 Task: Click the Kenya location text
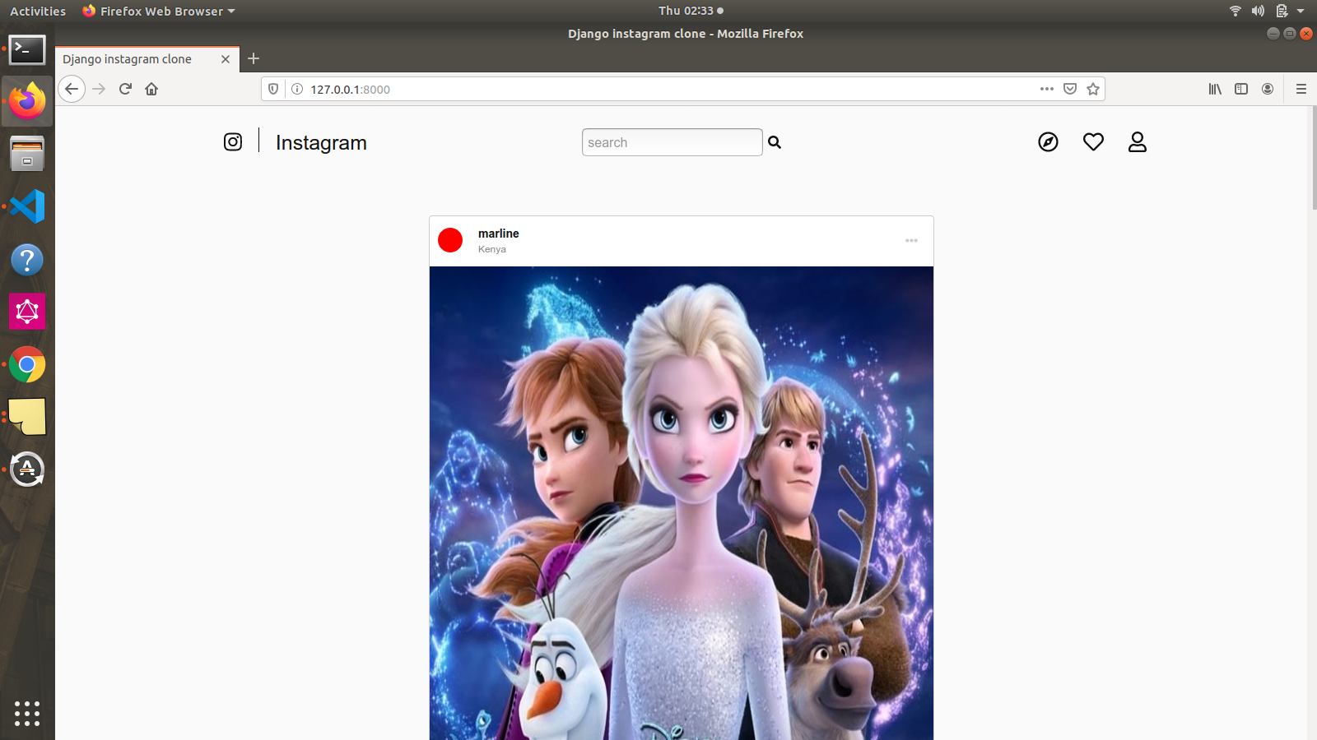click(x=492, y=249)
